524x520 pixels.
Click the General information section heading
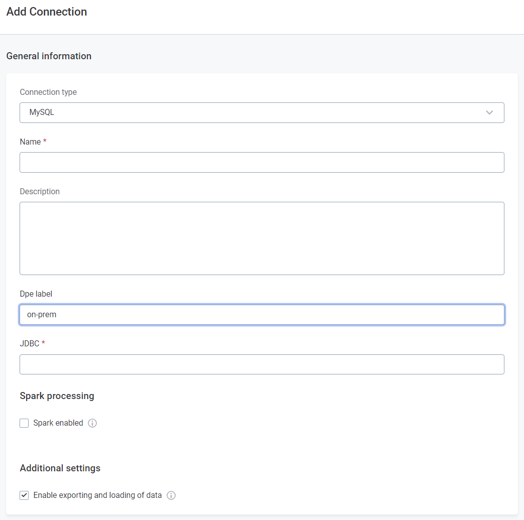[x=49, y=56]
